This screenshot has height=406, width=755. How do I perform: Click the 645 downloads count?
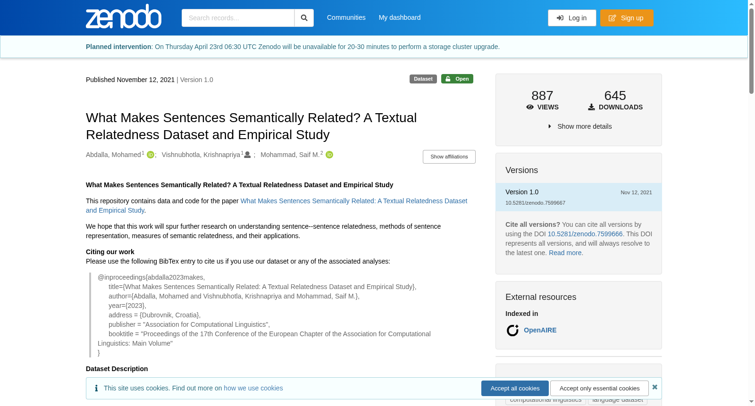click(615, 96)
